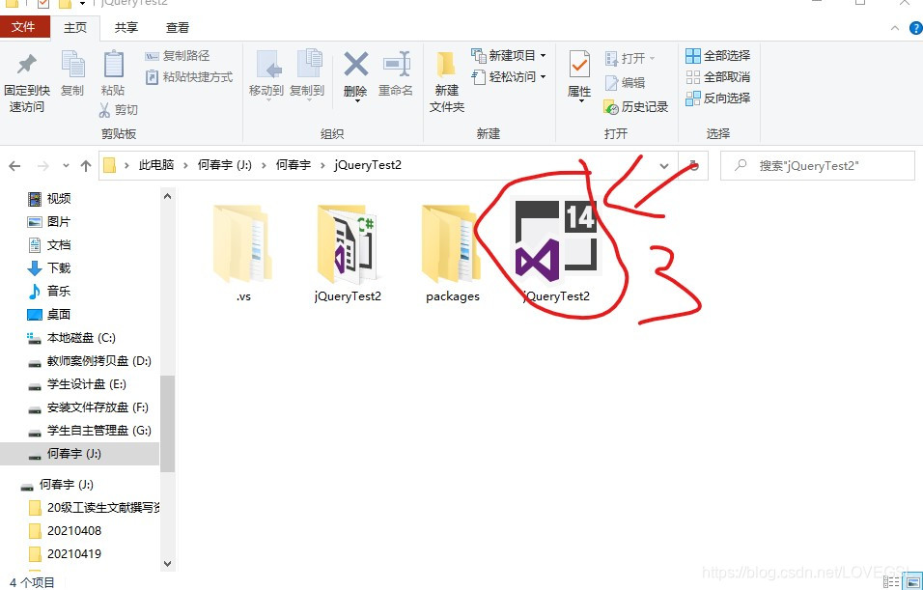Open New item (新建项目) dropdown
This screenshot has height=590, width=923.
509,56
